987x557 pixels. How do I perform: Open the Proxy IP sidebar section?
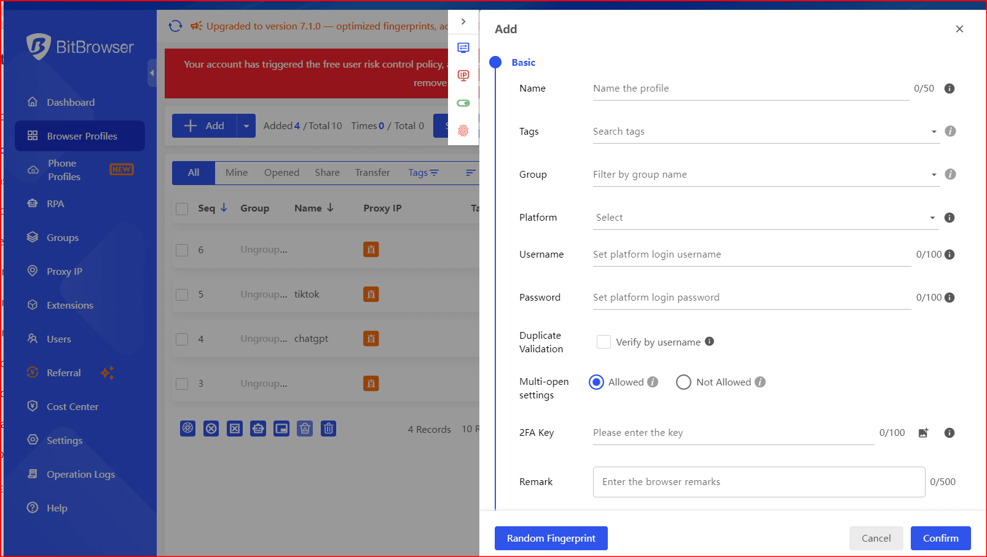pos(64,271)
